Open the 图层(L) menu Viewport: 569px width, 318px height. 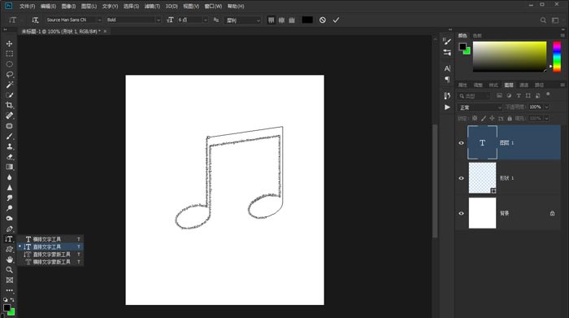click(89, 7)
